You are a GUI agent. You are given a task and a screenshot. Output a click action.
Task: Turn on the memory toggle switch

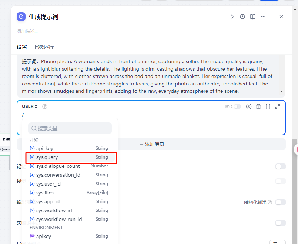coord(280,166)
